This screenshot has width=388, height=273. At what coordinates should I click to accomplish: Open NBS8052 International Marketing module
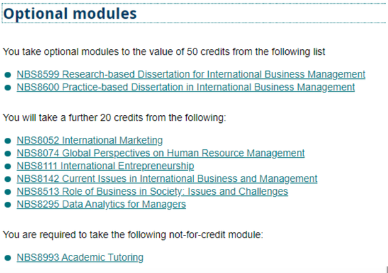coord(90,140)
